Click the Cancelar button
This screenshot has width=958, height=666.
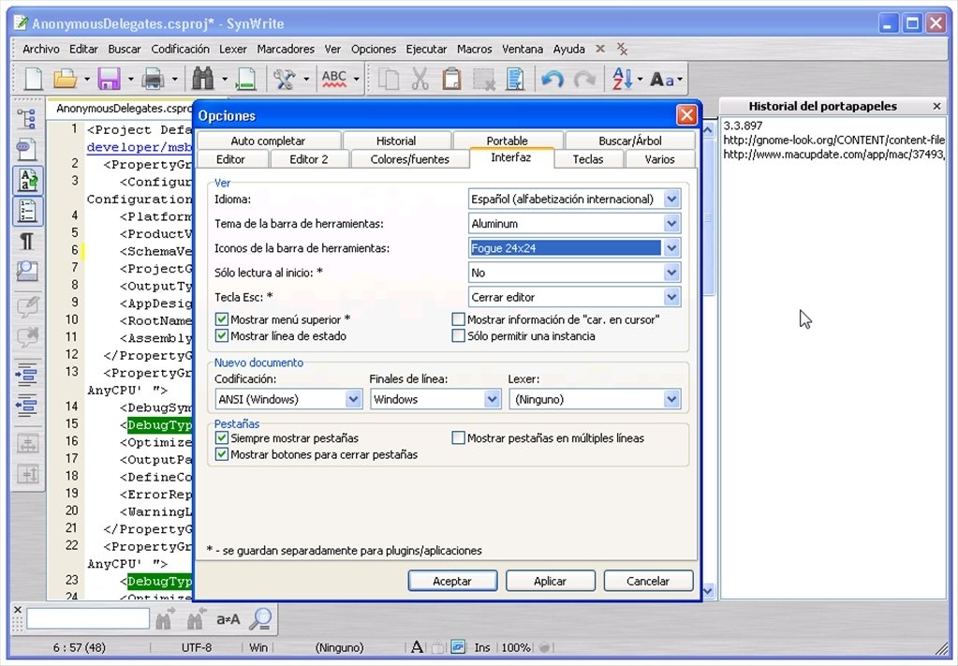(x=648, y=581)
